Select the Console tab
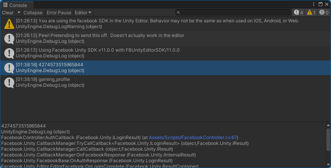The width and height of the screenshot is (331, 168). (x=15, y=5)
